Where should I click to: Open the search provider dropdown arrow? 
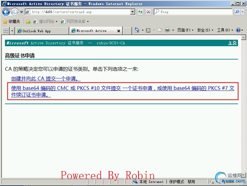(242, 12)
